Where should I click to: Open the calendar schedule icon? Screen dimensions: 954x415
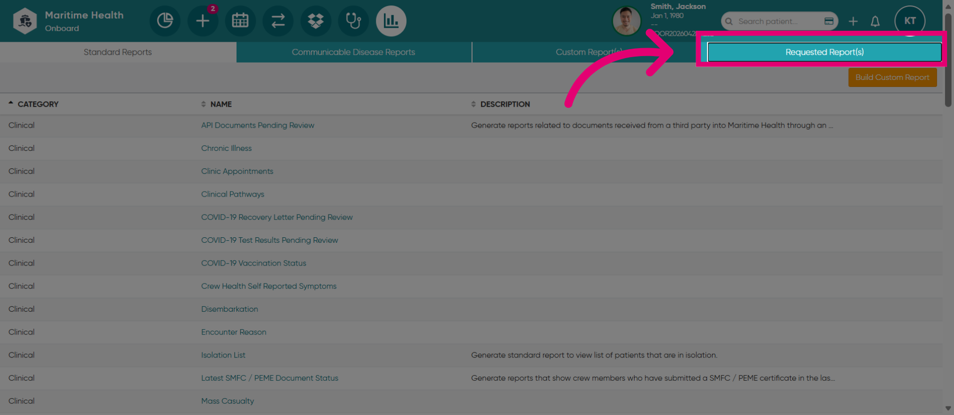pos(240,21)
